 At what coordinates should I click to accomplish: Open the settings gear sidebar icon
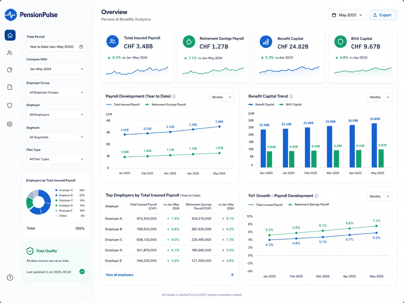pyautogui.click(x=10, y=124)
